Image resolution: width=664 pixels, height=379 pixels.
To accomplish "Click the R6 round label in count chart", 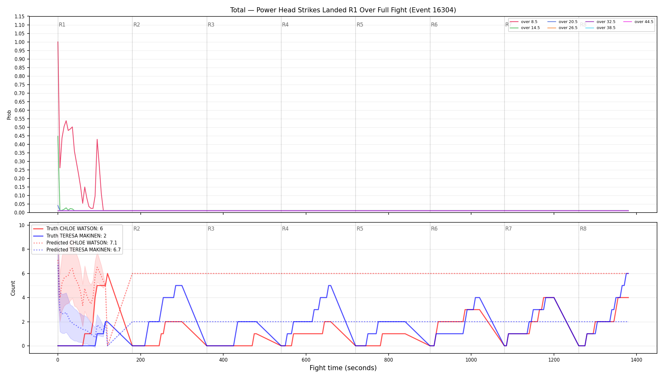I will 434,229.
